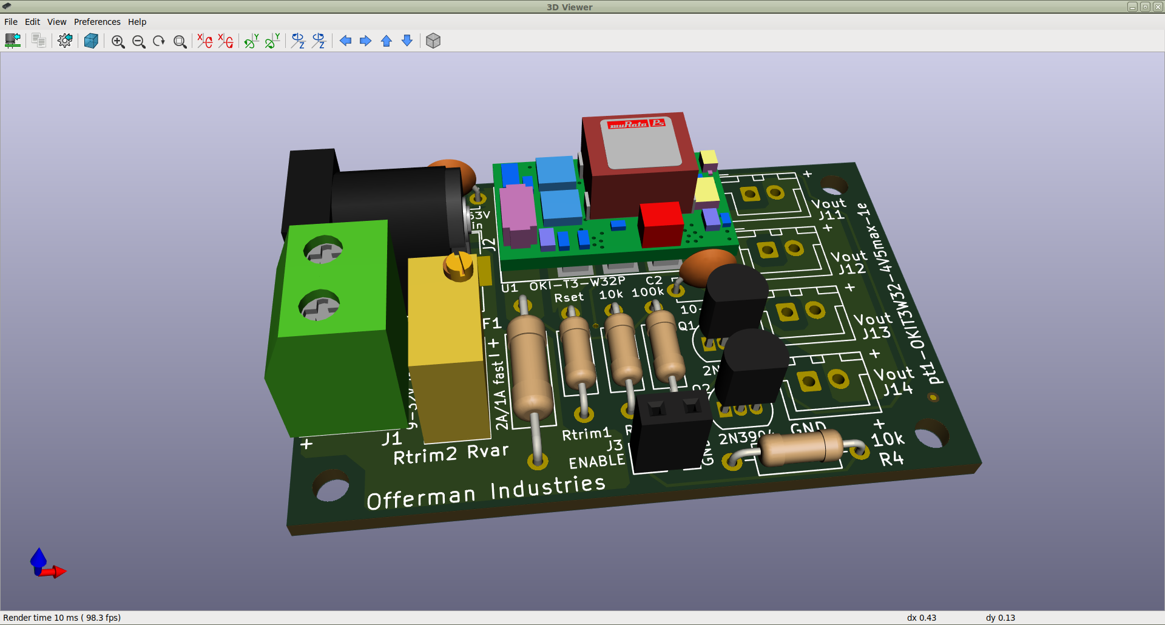Click the Move left arrow icon

pyautogui.click(x=345, y=41)
